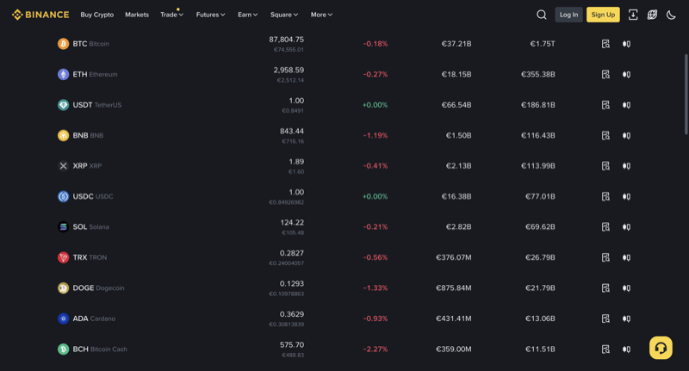The image size is (689, 371).
Task: Open detail icon for USDC row
Action: click(605, 196)
